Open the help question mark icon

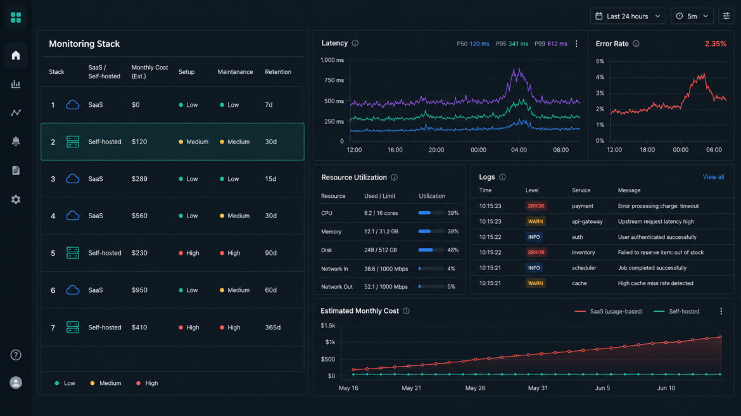point(16,355)
